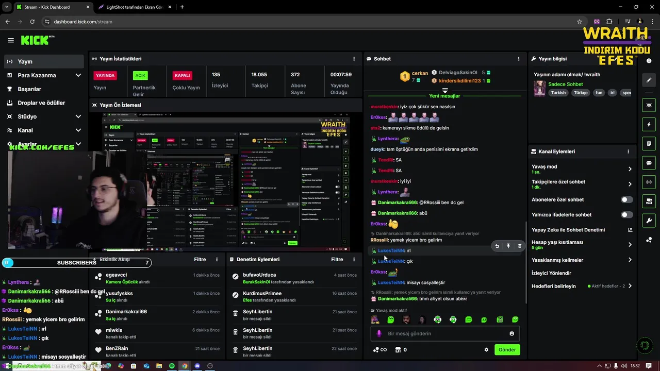Expand Kanal sidebar chevron
660x371 pixels.
pos(78,130)
